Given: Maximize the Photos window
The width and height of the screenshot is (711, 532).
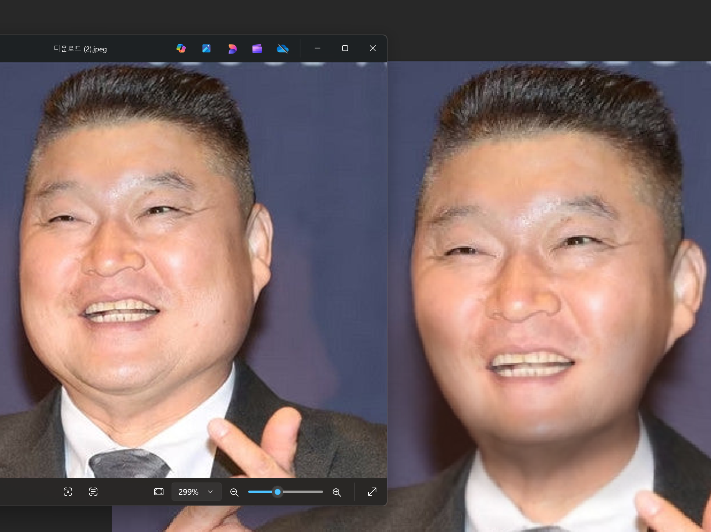Looking at the screenshot, I should point(345,48).
